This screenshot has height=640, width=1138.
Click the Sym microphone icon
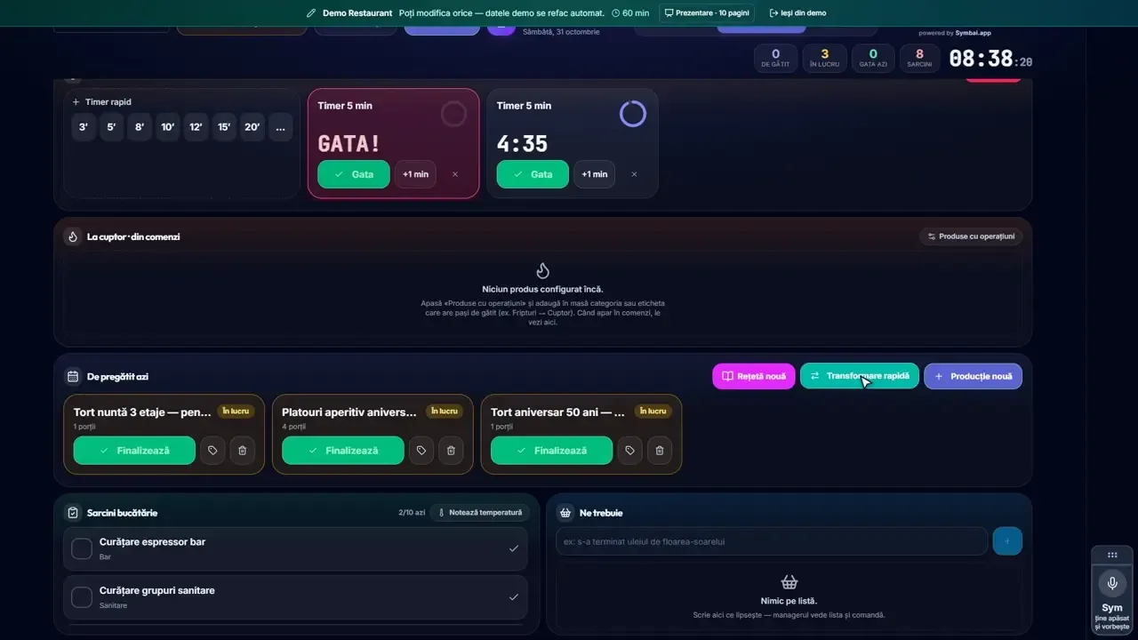click(1112, 584)
